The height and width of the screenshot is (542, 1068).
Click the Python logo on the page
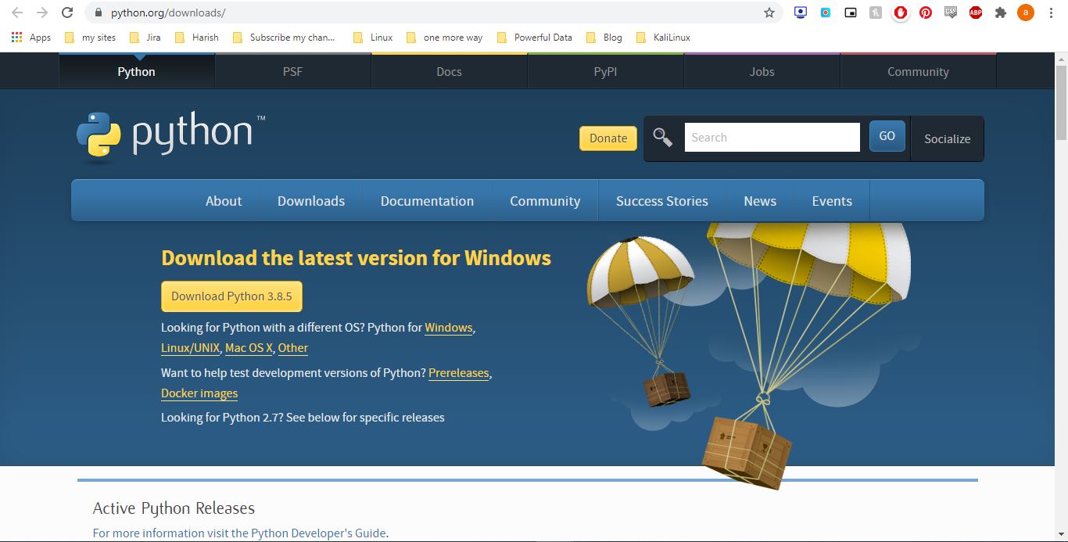171,137
